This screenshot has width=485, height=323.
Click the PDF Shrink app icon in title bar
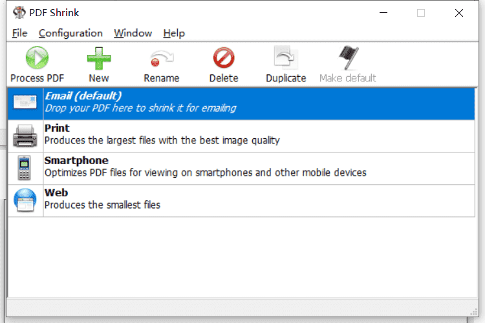pyautogui.click(x=19, y=12)
